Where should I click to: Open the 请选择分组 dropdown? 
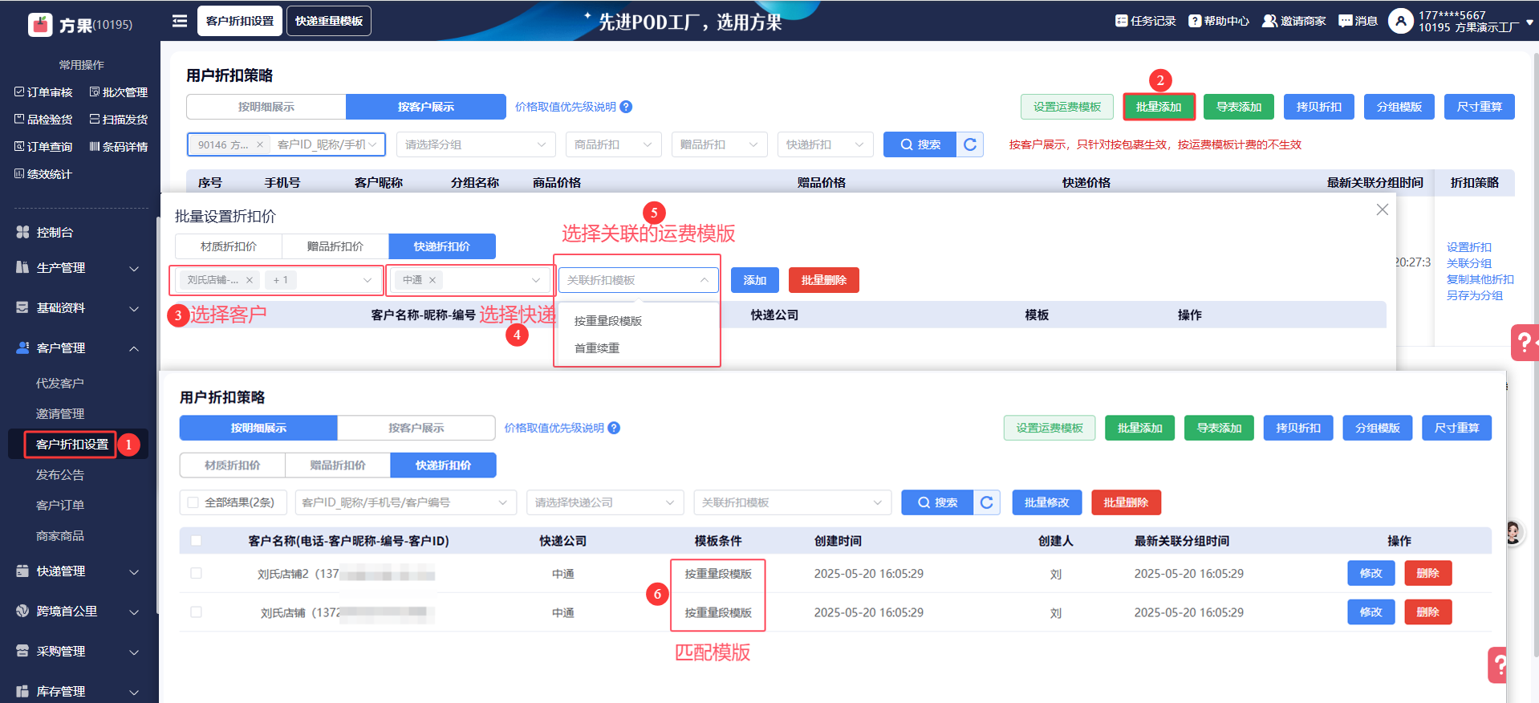[477, 144]
